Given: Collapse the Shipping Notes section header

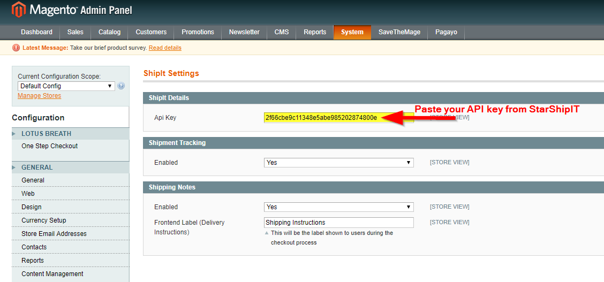Looking at the screenshot, I should point(373,187).
